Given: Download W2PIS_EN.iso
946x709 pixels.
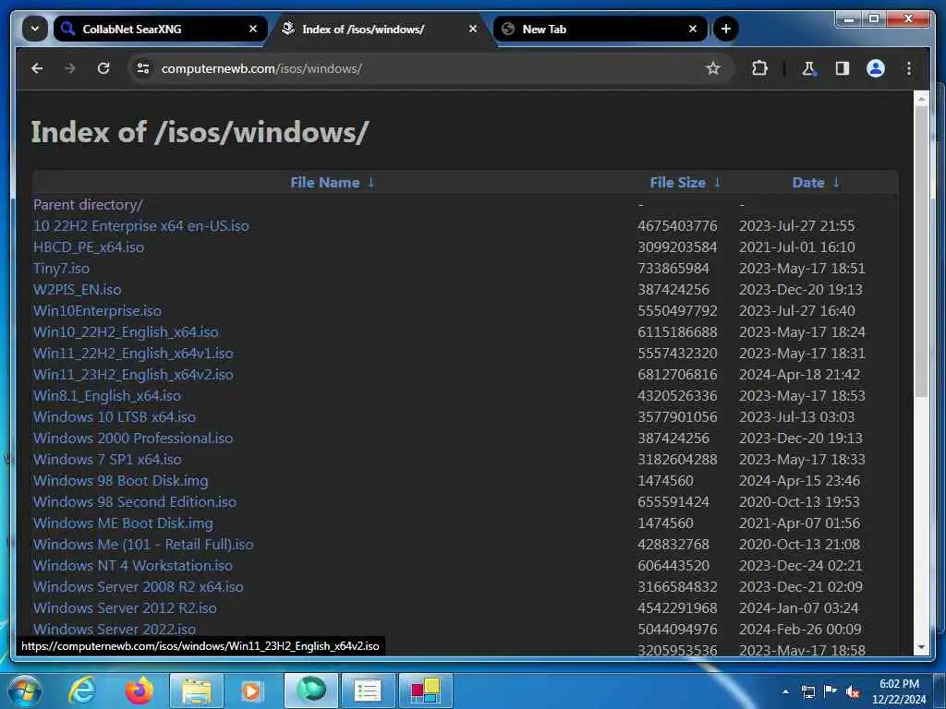Looking at the screenshot, I should coord(78,289).
